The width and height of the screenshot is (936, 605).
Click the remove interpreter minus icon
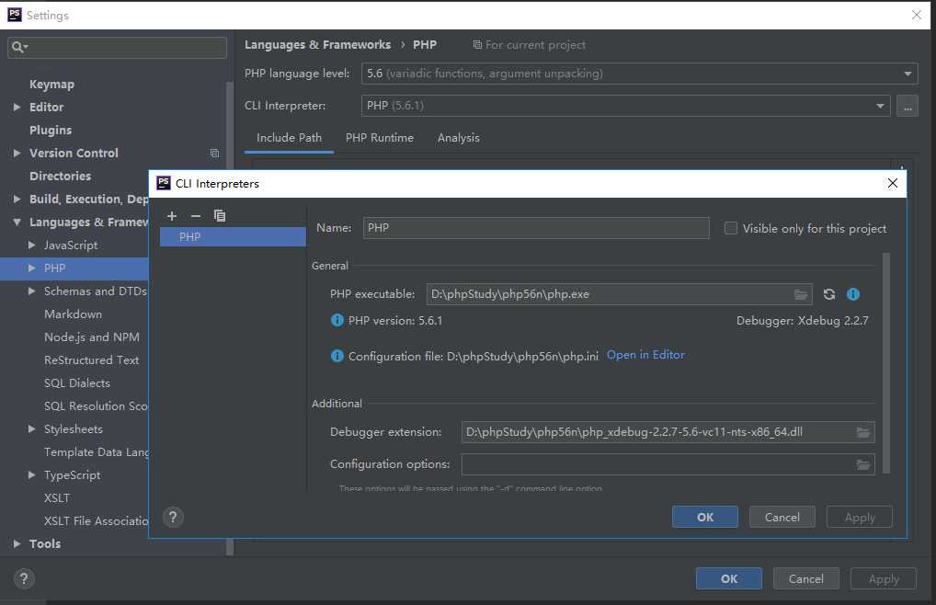click(195, 216)
